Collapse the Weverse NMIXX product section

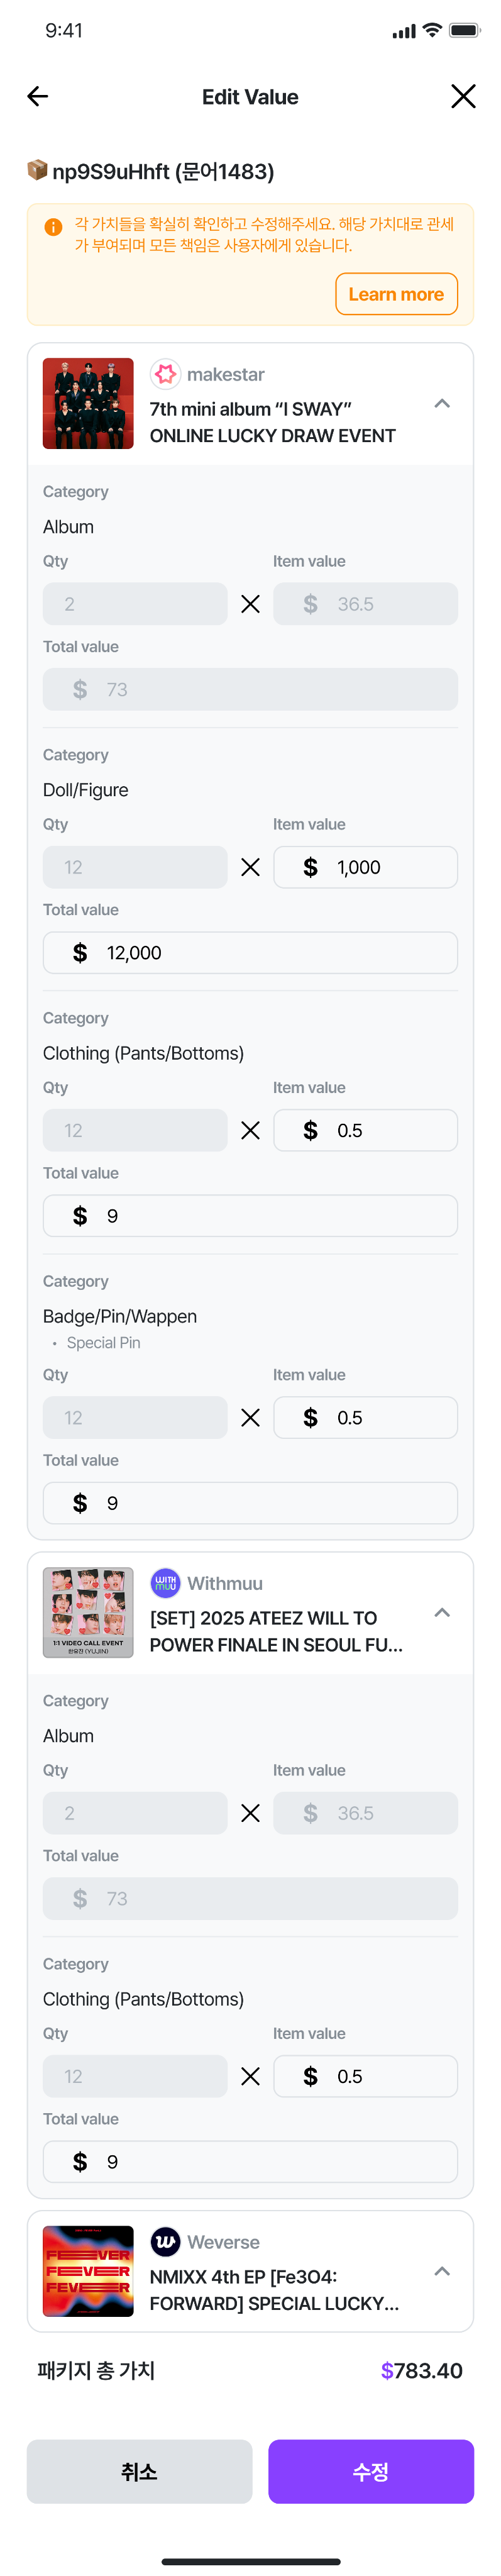point(442,2272)
